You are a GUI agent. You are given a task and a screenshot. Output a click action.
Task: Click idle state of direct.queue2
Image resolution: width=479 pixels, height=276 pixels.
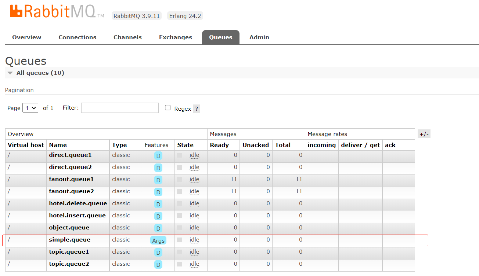point(194,167)
